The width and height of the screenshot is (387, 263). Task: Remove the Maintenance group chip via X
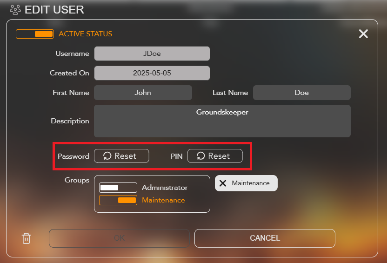tap(223, 183)
